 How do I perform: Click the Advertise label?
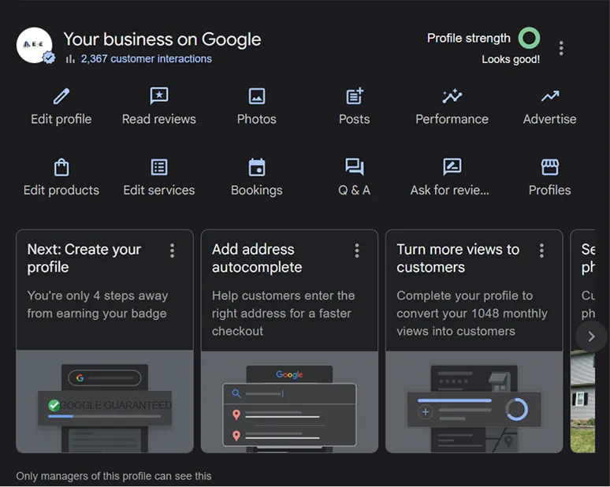point(549,119)
